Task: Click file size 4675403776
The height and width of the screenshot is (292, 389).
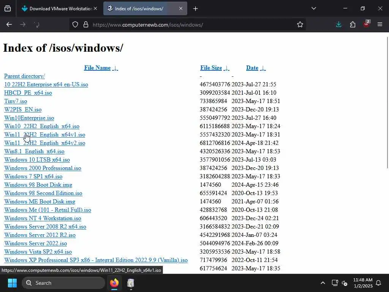Action: pyautogui.click(x=215, y=84)
